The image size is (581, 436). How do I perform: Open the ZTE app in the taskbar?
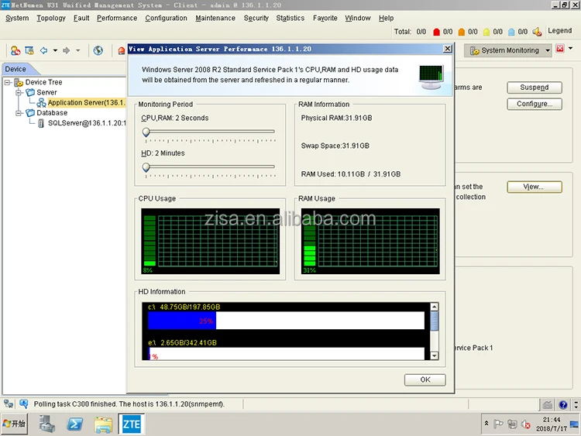(x=130, y=424)
